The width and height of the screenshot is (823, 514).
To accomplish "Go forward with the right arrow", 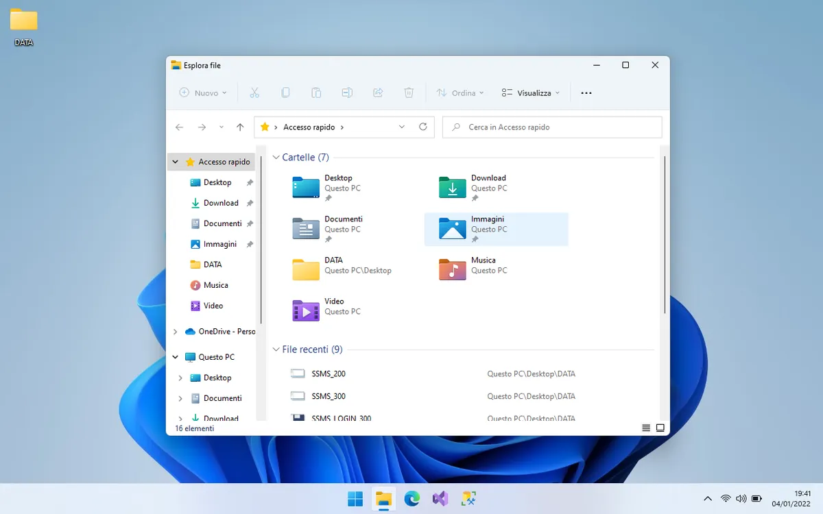I will (202, 127).
